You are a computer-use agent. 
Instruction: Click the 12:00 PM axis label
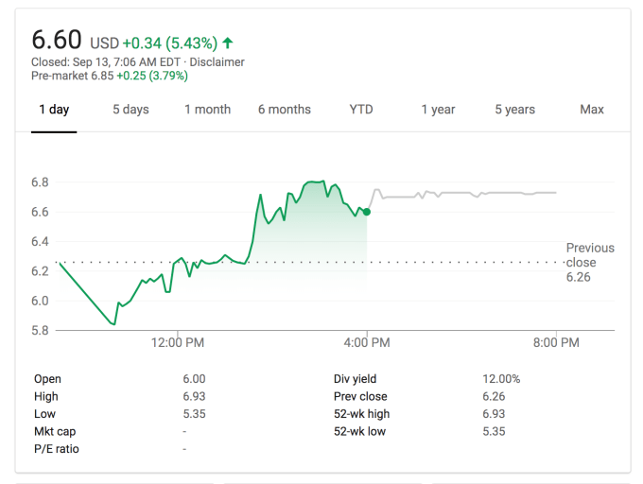click(x=178, y=343)
